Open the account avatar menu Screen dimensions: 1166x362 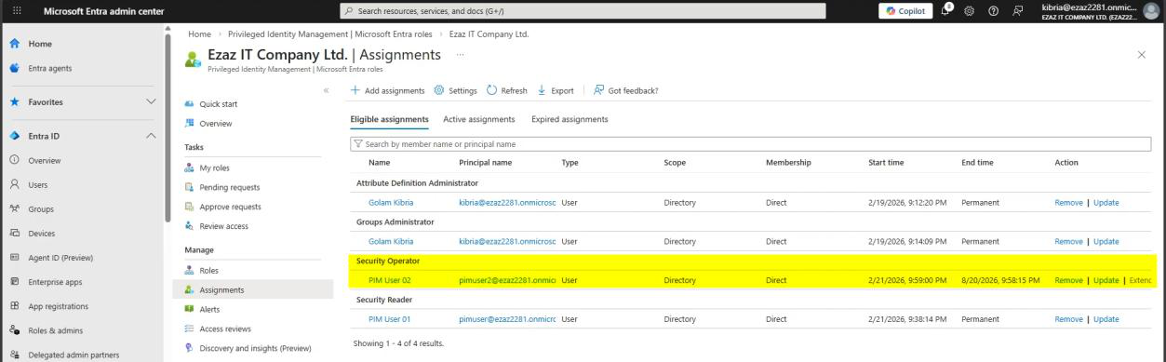coord(1152,10)
